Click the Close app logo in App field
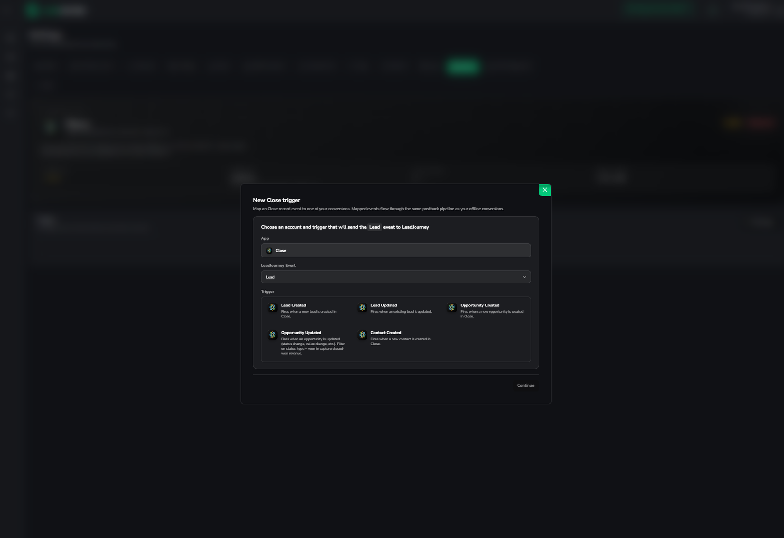This screenshot has height=538, width=784. click(269, 250)
